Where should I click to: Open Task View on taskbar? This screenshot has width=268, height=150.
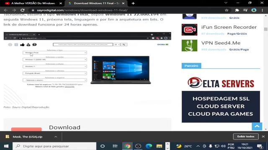pos(115,146)
